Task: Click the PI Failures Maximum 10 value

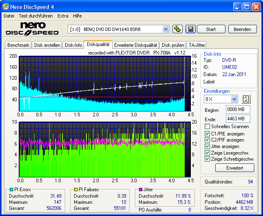Action: pyautogui.click(x=124, y=202)
